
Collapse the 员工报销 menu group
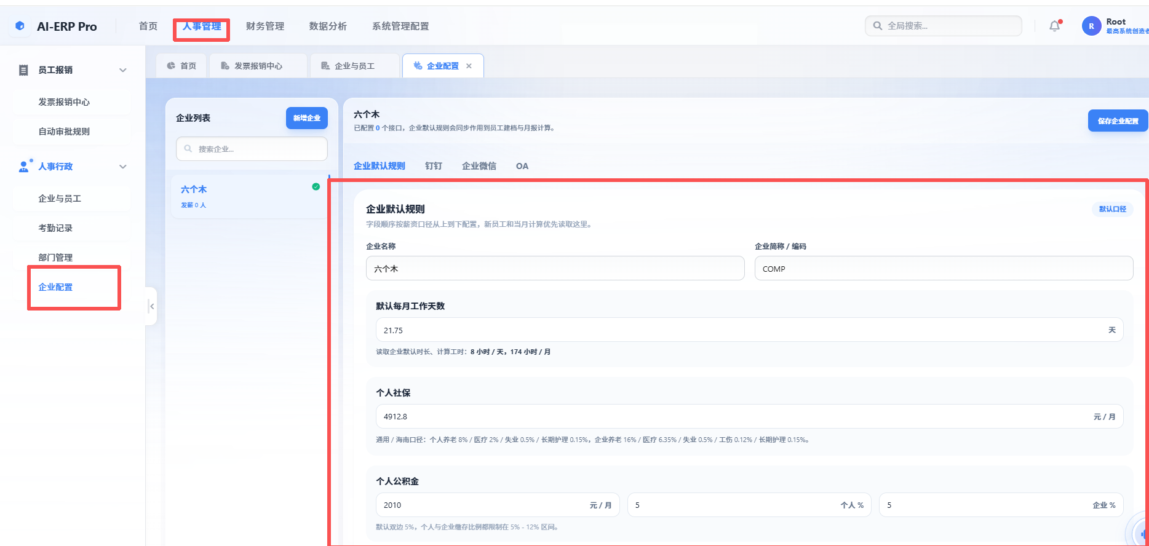click(123, 70)
